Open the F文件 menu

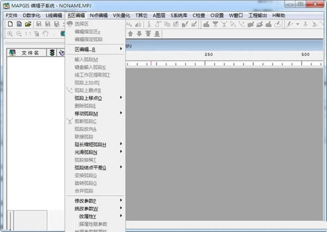point(11,15)
